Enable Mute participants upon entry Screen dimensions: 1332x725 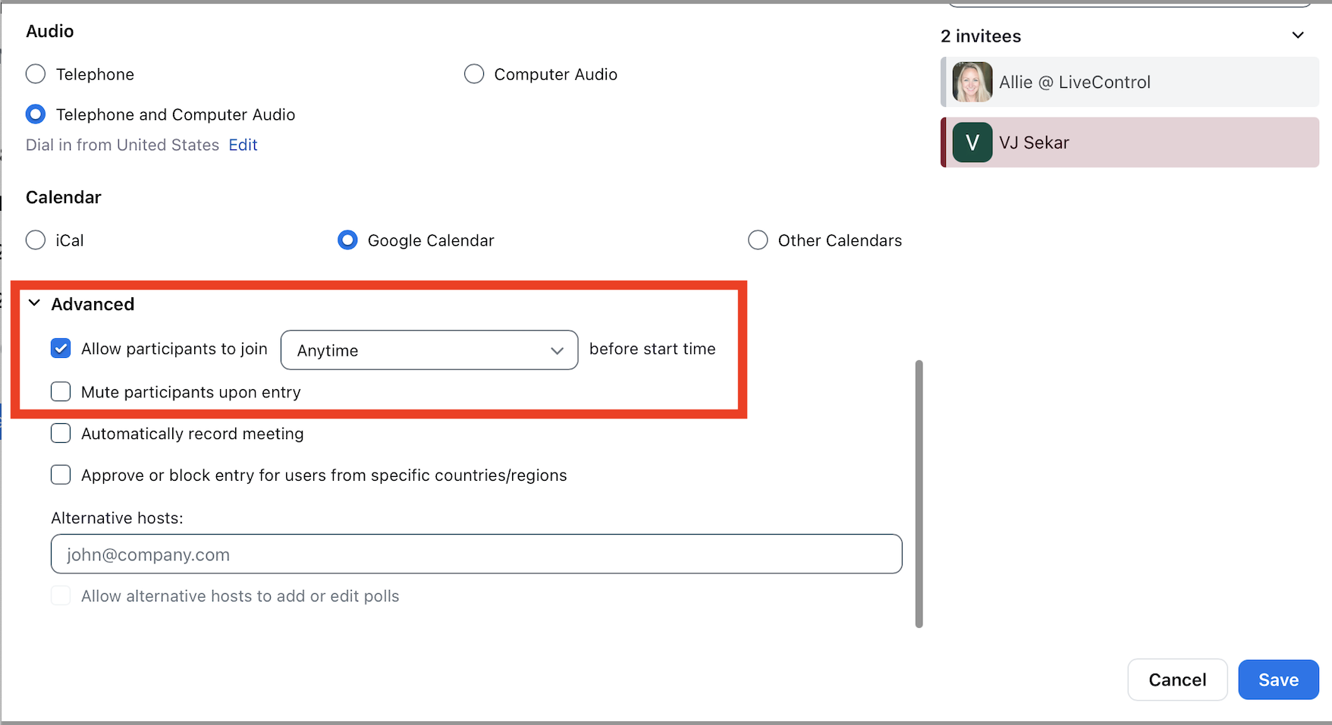tap(61, 392)
